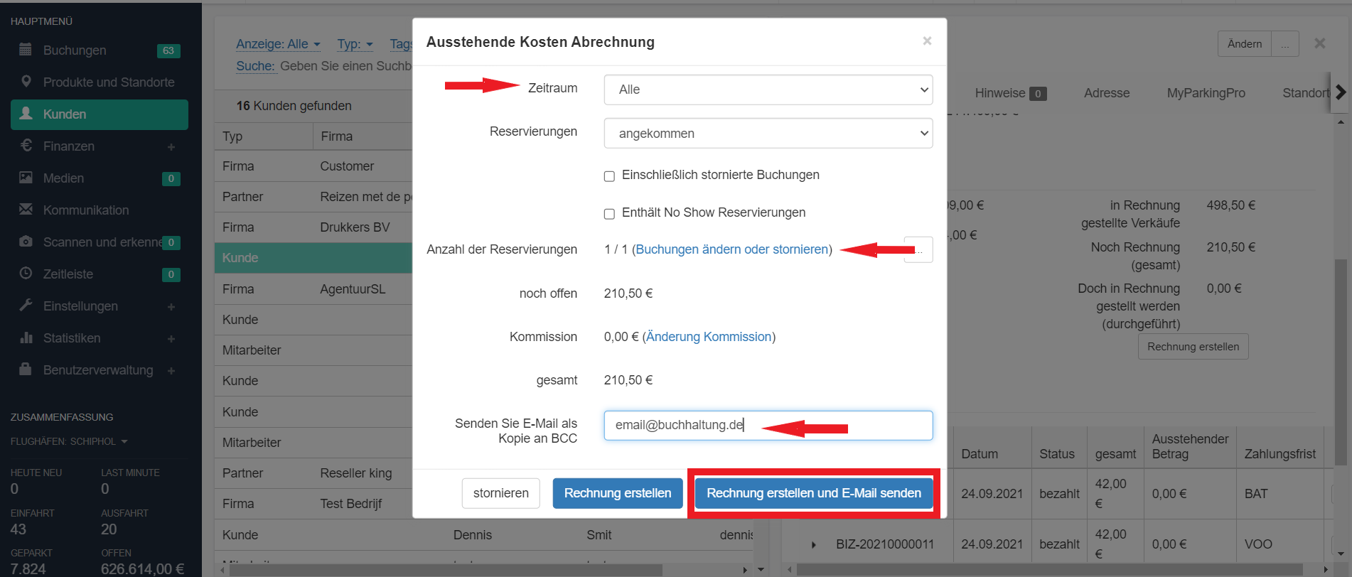The image size is (1352, 577).
Task: Click Rechnung erstellen und E-Mail senden
Action: point(814,493)
